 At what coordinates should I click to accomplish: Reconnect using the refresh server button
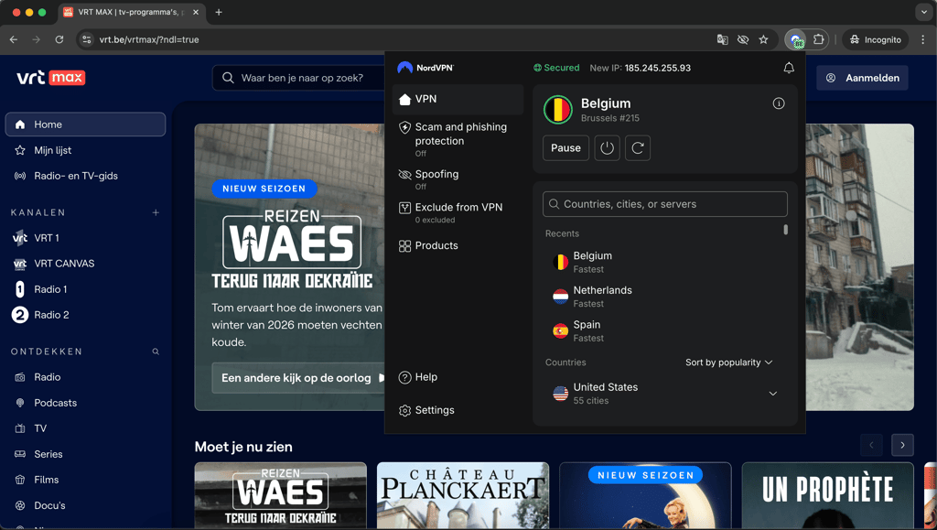pyautogui.click(x=638, y=148)
